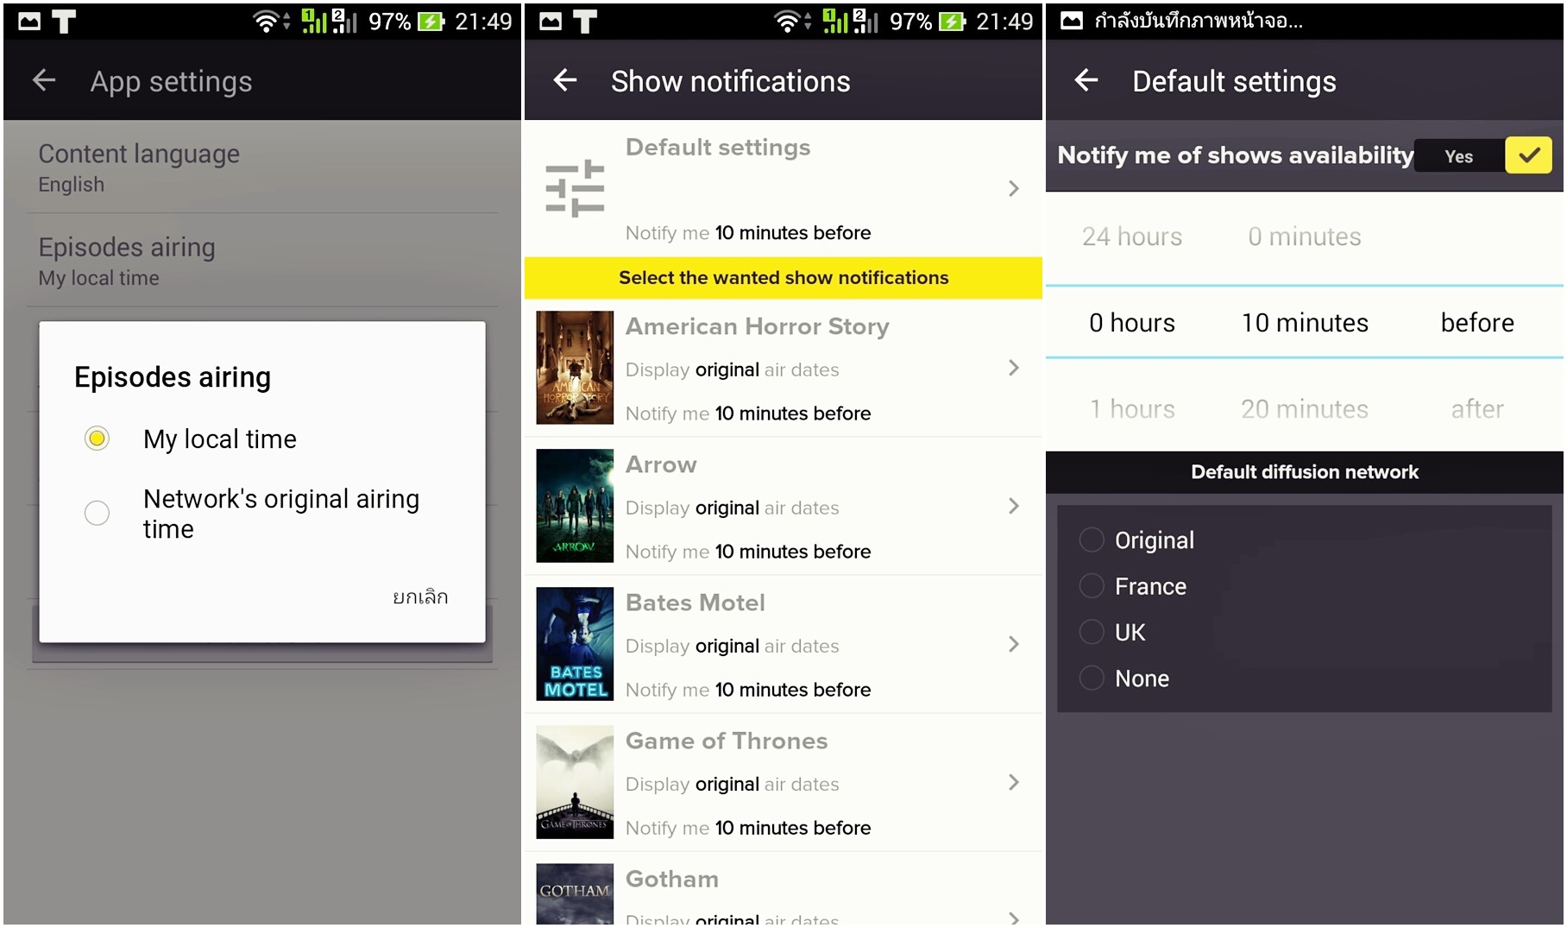Image resolution: width=1567 pixels, height=928 pixels.
Task: Choose Original diffusion network
Action: 1092,540
